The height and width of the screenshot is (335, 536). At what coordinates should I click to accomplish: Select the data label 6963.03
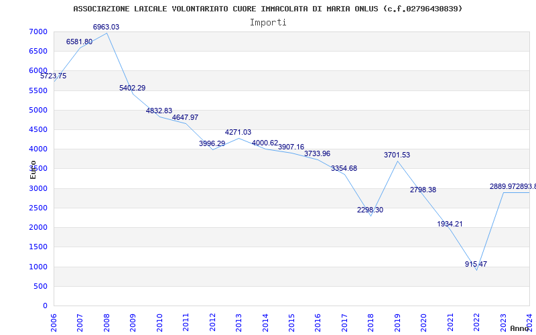[107, 27]
